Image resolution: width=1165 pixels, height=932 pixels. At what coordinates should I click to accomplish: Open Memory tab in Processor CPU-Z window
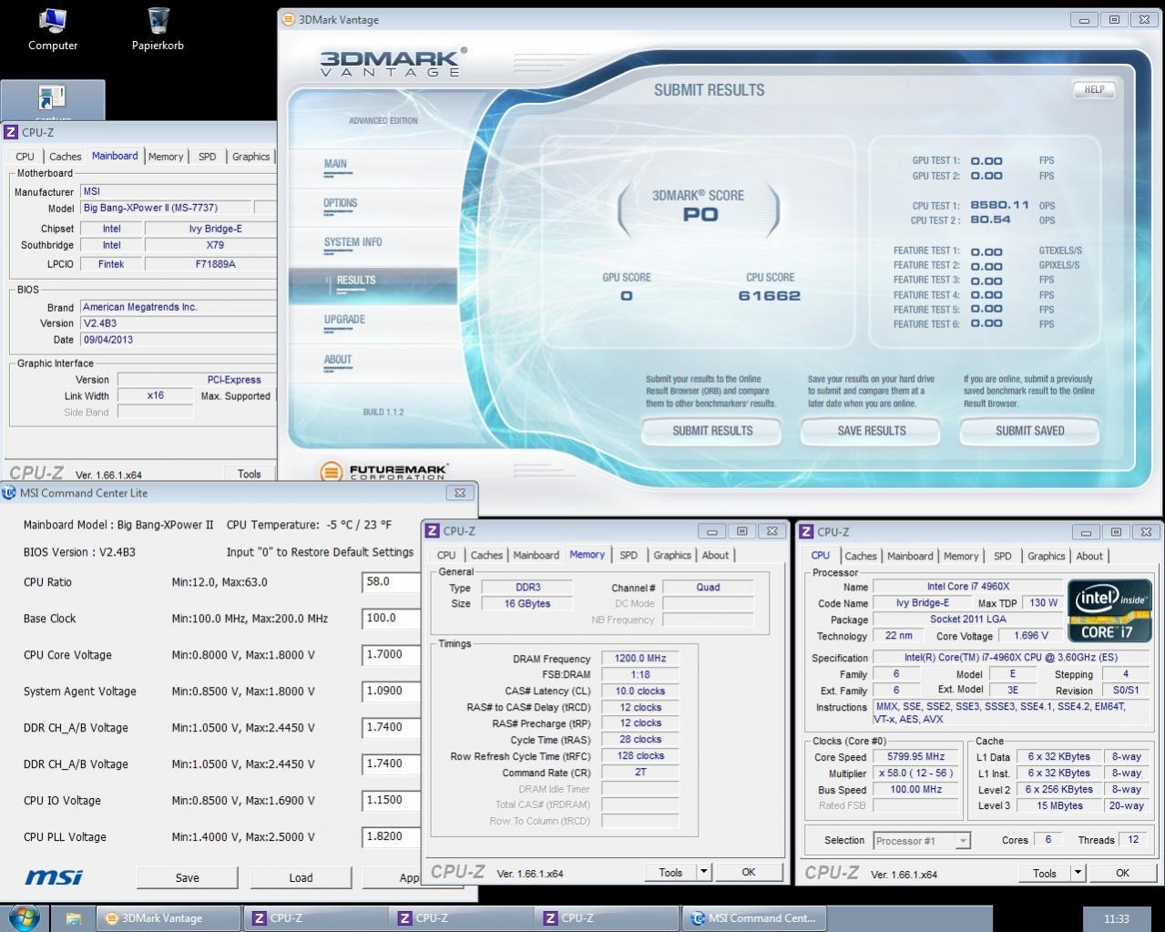tap(961, 556)
